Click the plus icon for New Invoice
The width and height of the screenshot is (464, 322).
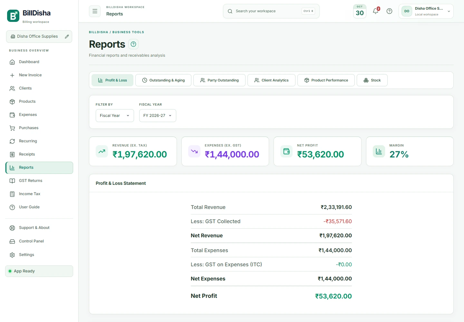tap(12, 75)
